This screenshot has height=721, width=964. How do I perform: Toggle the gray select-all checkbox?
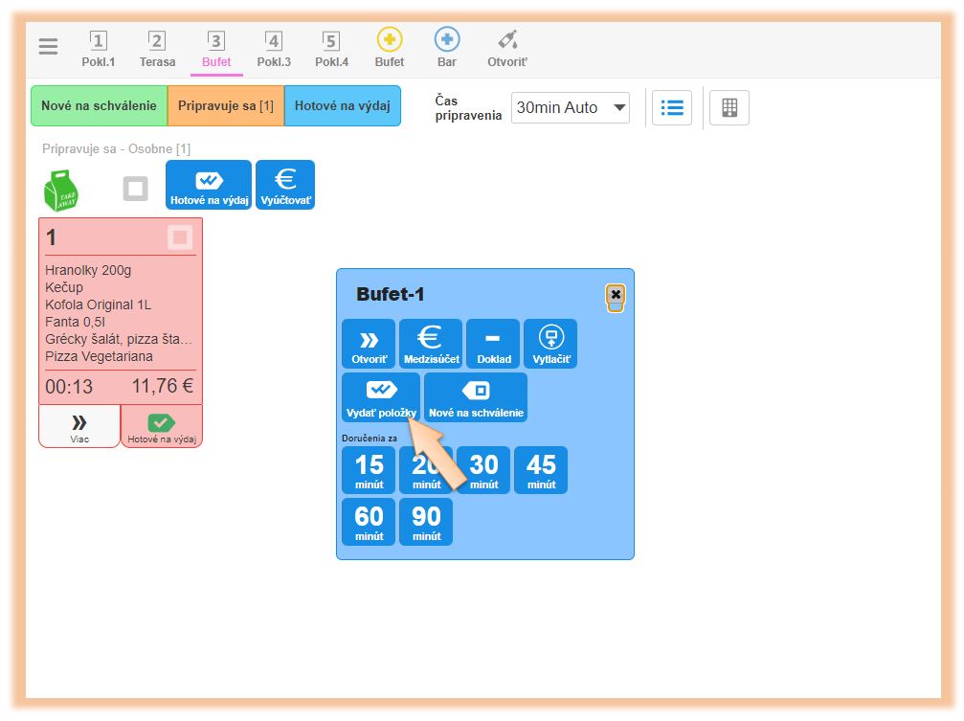pyautogui.click(x=135, y=189)
